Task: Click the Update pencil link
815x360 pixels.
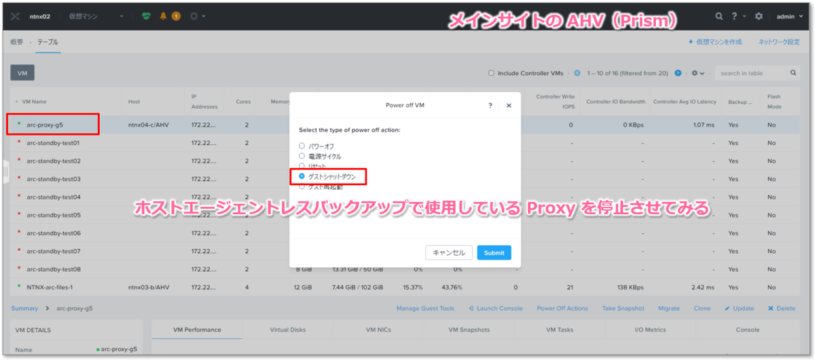Action: point(739,308)
